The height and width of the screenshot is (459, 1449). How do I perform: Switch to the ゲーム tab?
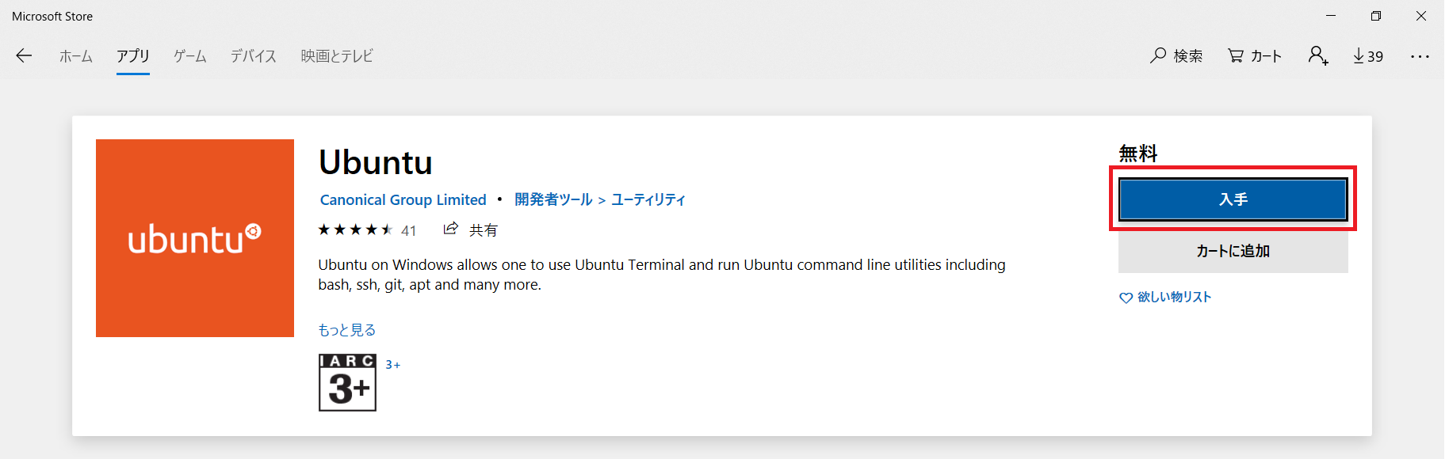[190, 56]
